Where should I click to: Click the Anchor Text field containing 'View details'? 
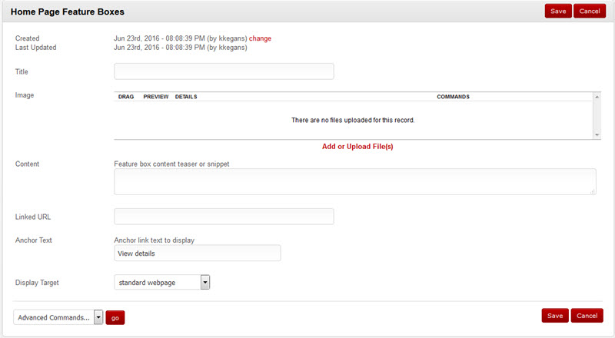point(197,253)
